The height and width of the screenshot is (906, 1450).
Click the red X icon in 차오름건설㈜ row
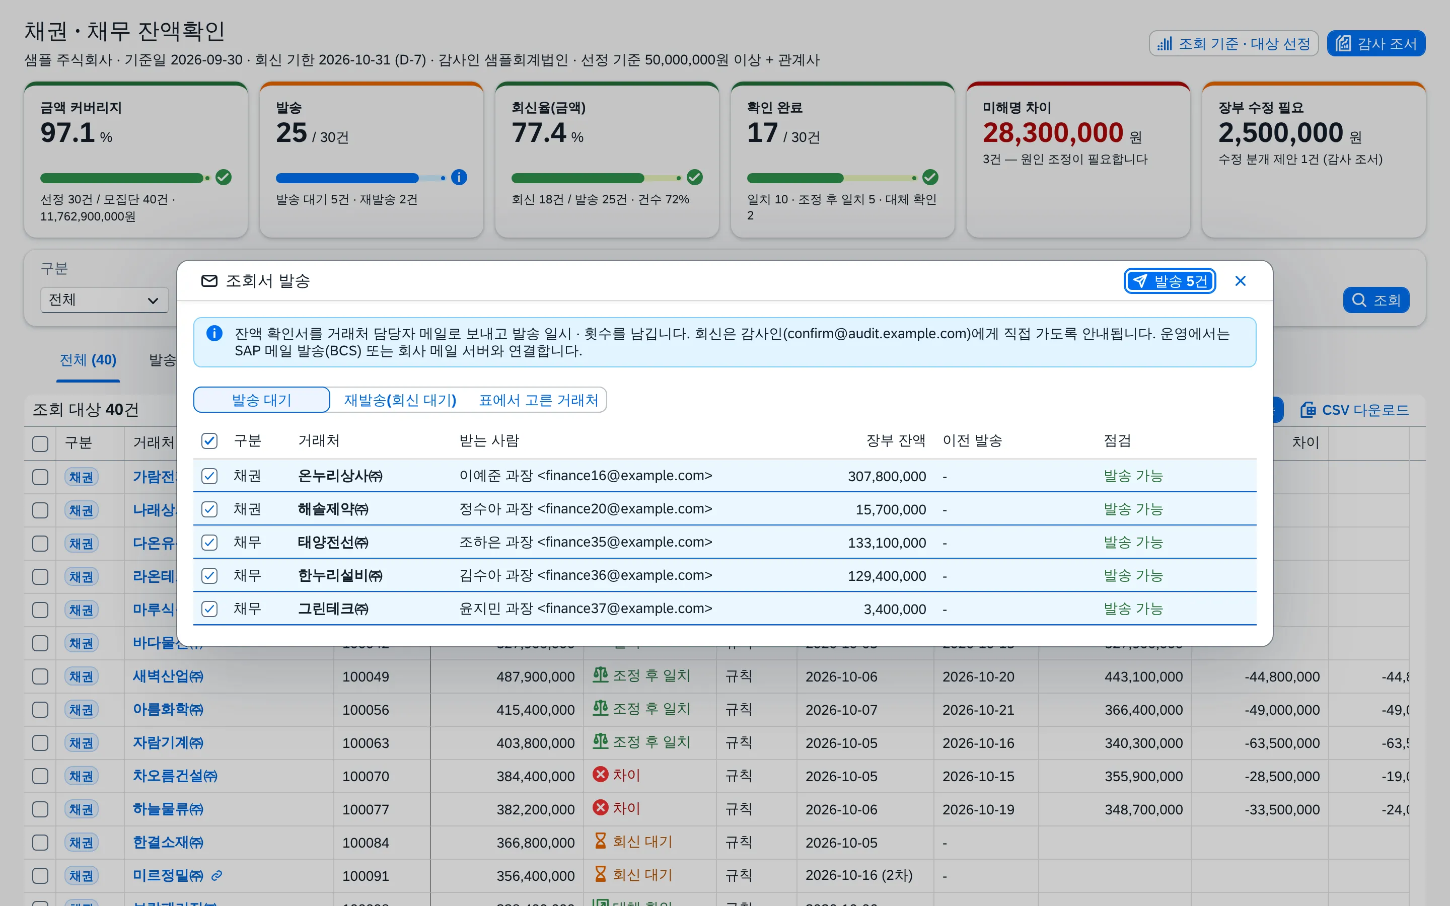600,775
